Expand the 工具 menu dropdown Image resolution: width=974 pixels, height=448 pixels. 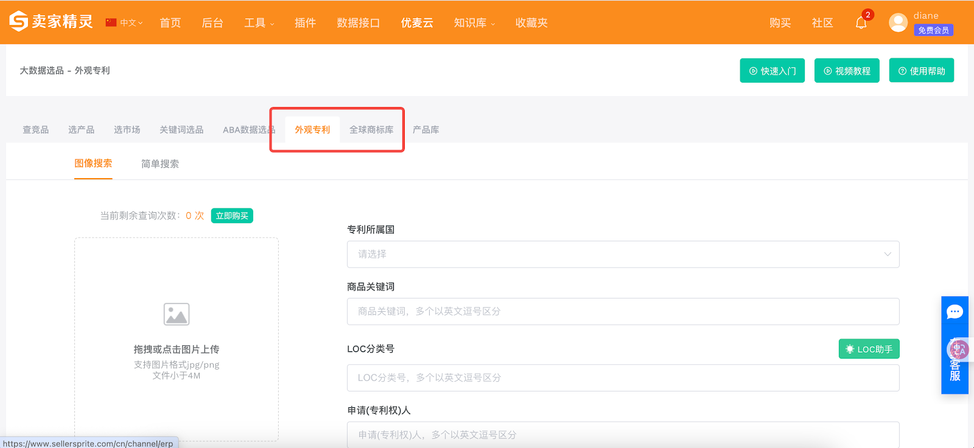pos(259,23)
